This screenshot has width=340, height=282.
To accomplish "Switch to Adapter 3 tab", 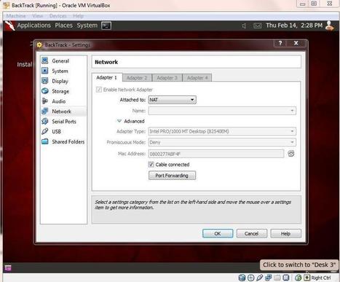I will pos(167,78).
